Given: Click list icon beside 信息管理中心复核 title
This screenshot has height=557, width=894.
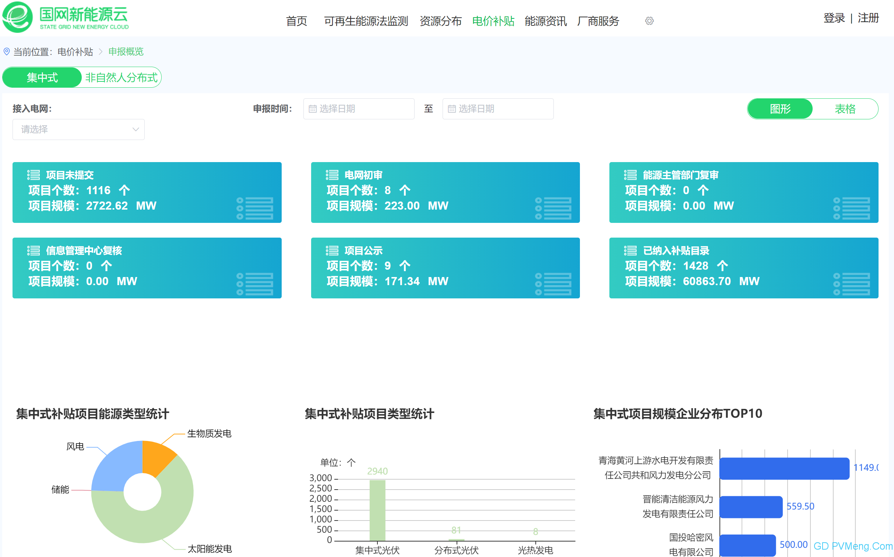Looking at the screenshot, I should (34, 251).
